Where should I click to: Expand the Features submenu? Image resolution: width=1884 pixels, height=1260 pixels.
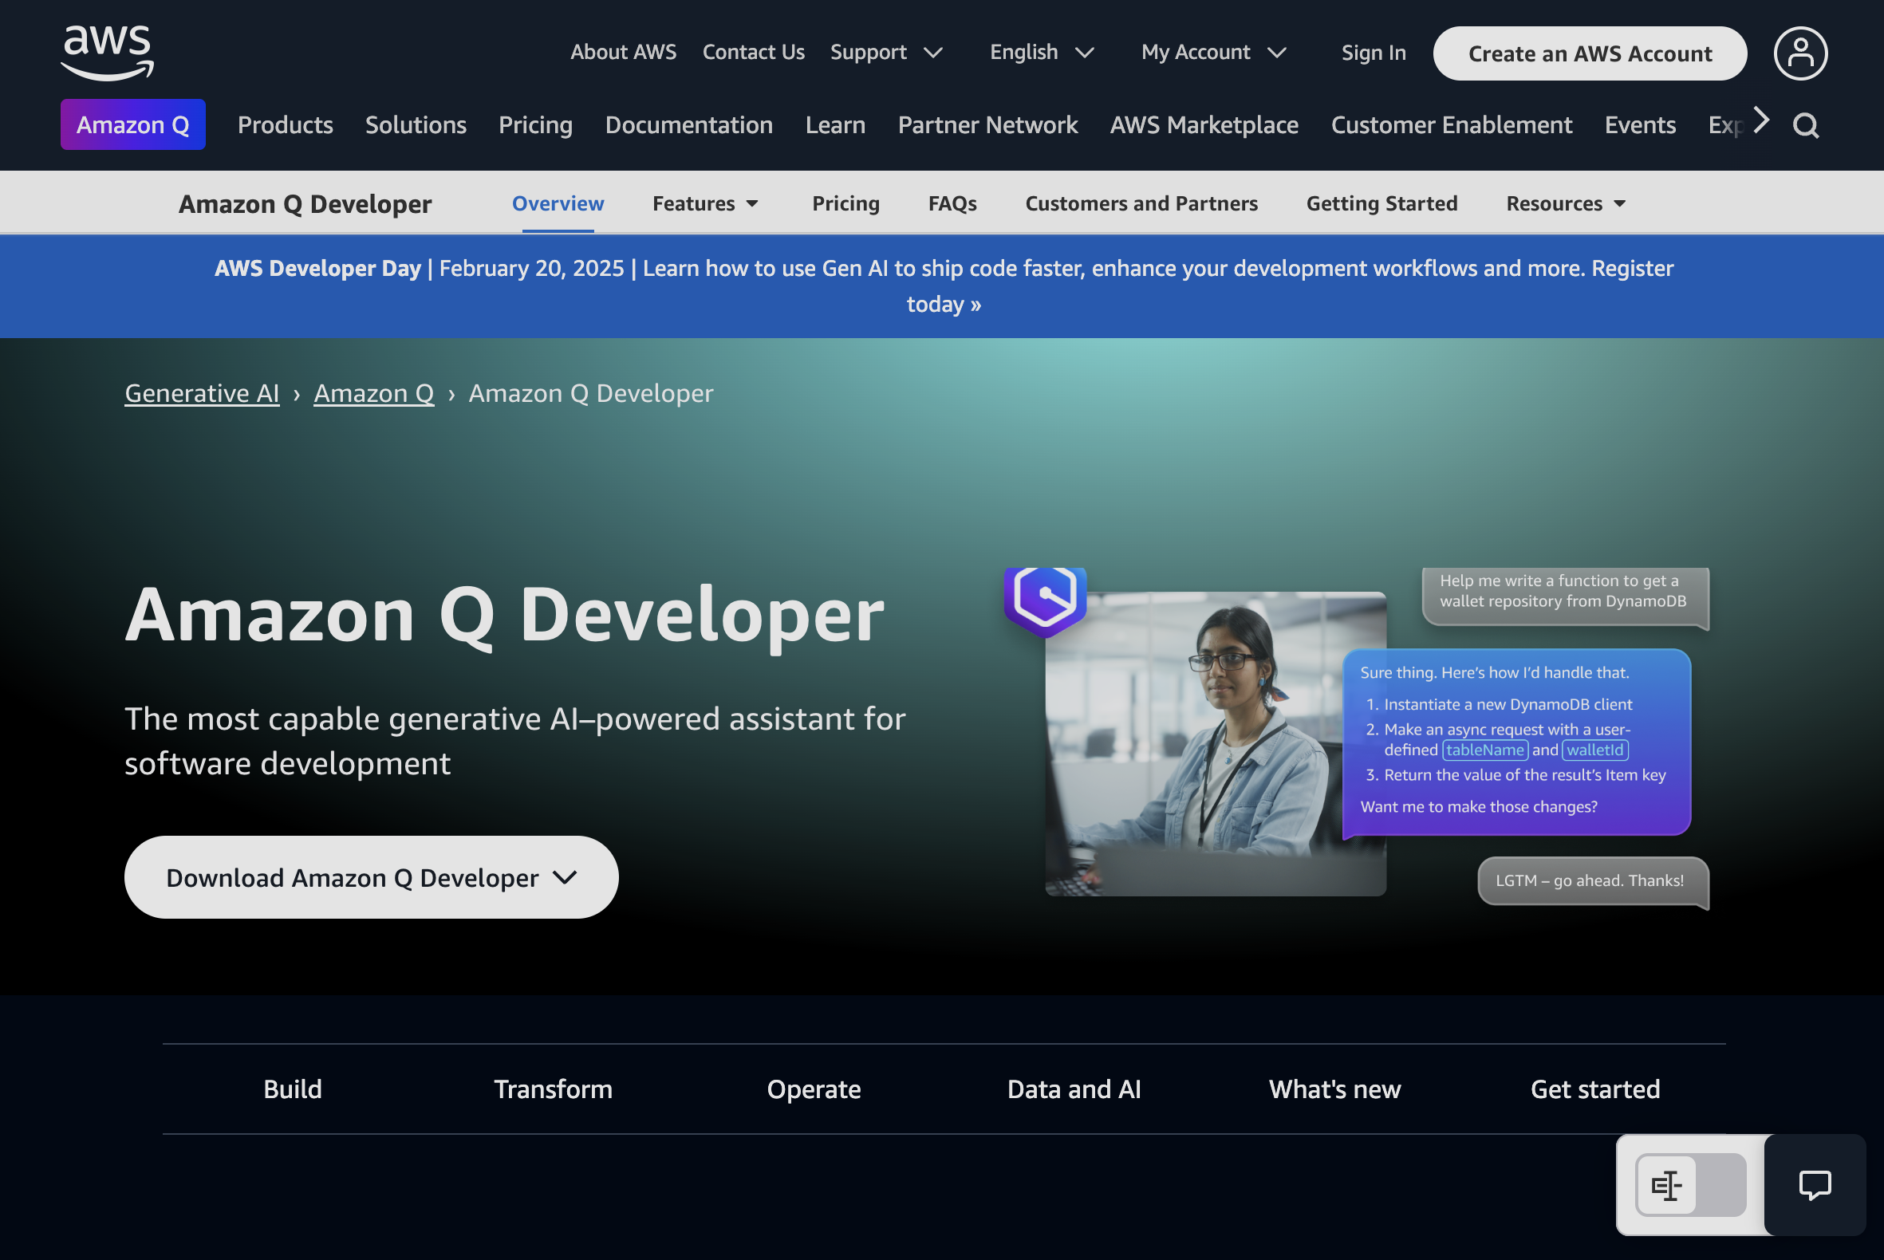[x=705, y=203]
